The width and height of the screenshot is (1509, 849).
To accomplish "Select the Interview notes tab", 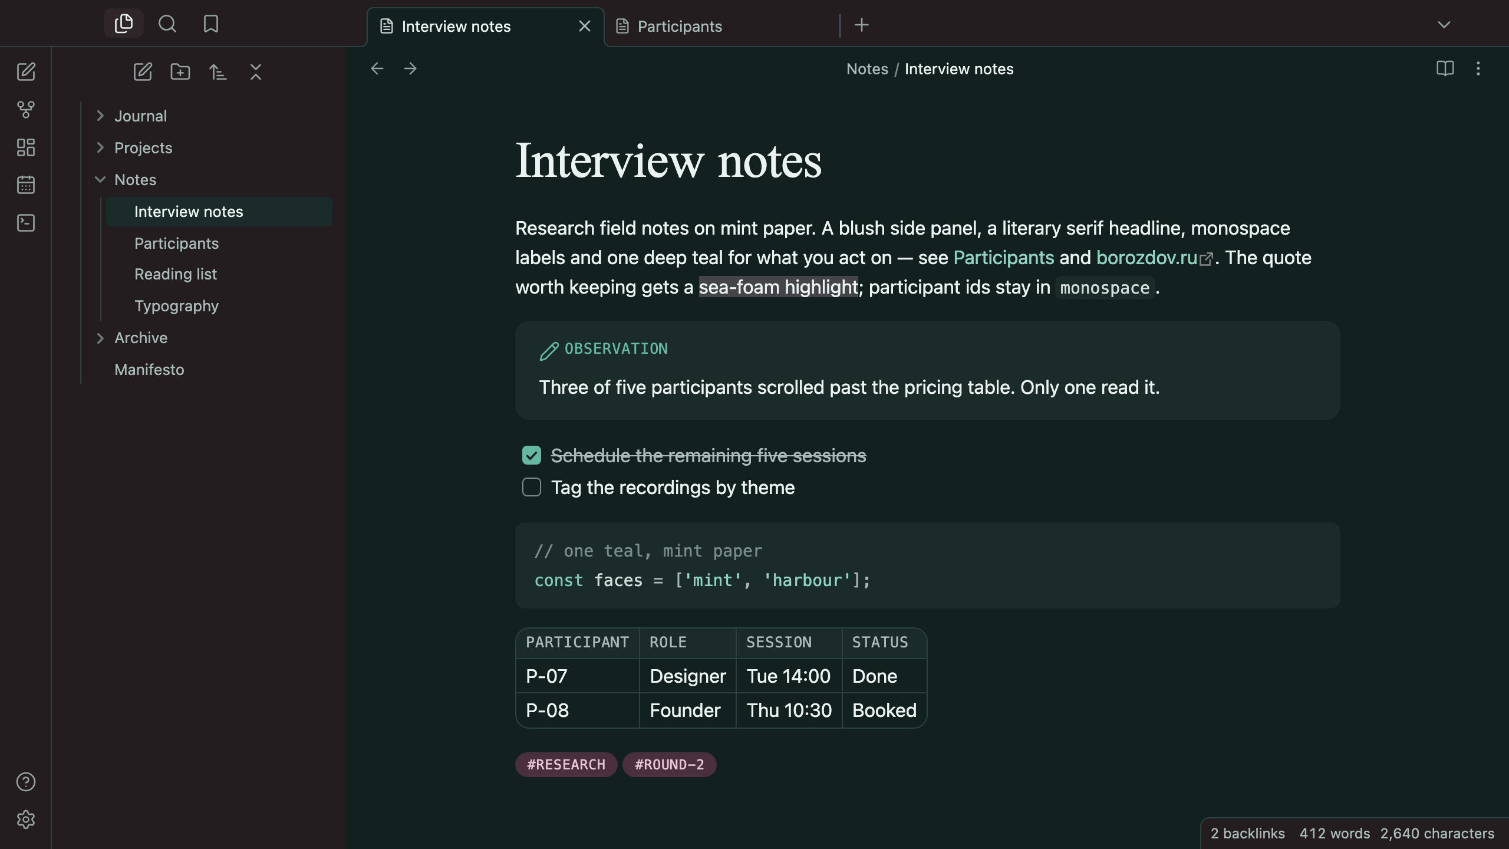I will 486,27.
